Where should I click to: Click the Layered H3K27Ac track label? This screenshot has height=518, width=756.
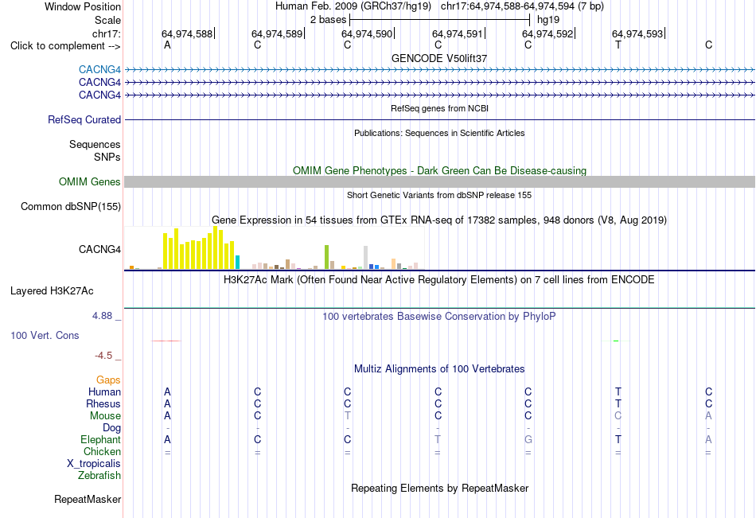pos(52,291)
